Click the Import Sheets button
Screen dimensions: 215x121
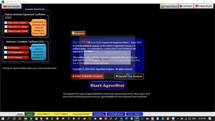pyautogui.click(x=169, y=6)
